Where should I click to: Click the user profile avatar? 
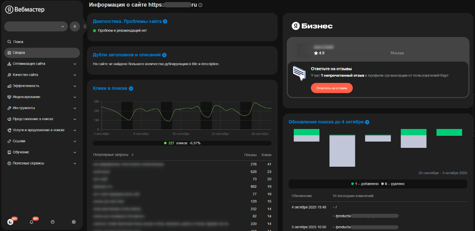[x=10, y=222]
